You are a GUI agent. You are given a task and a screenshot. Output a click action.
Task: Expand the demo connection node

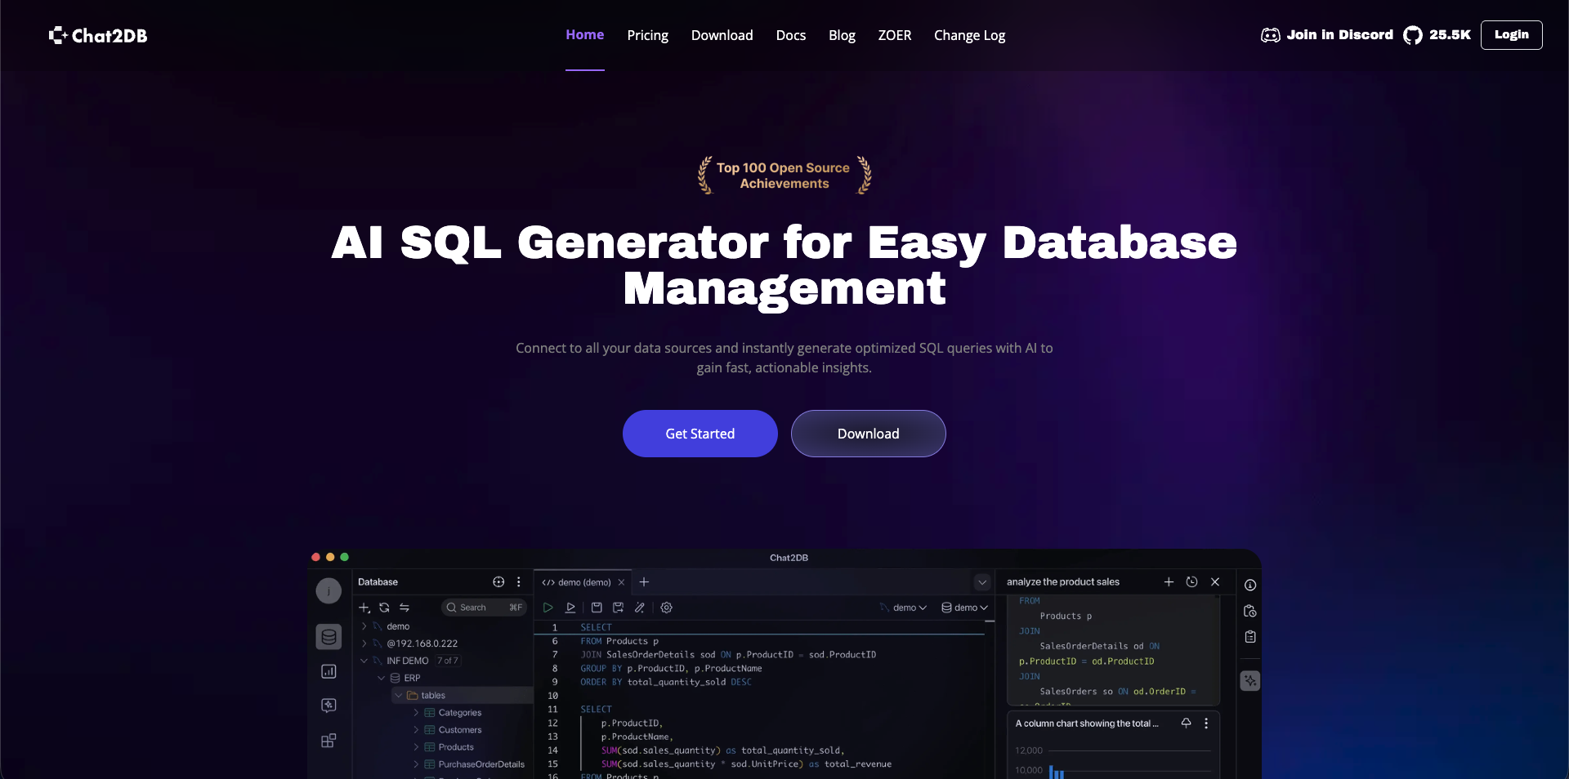364,626
